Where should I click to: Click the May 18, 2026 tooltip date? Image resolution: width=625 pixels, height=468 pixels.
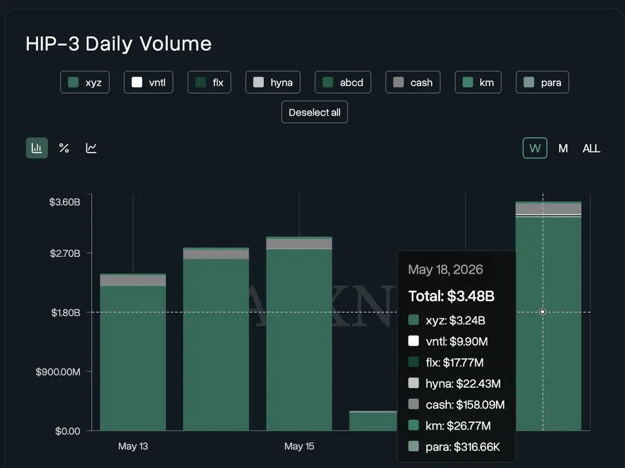(445, 269)
